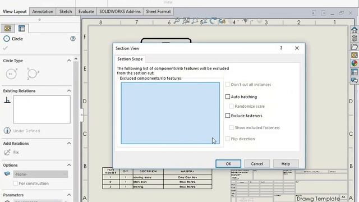Click the 'Grey Cast Iron' material cell
The height and width of the screenshot is (202, 359).
187,177
